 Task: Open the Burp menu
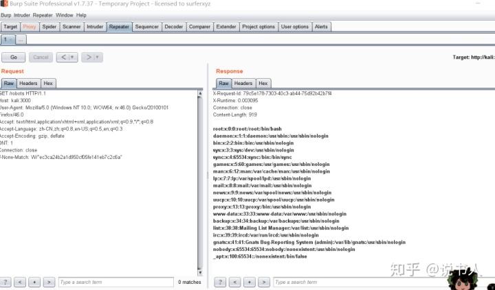pos(5,15)
